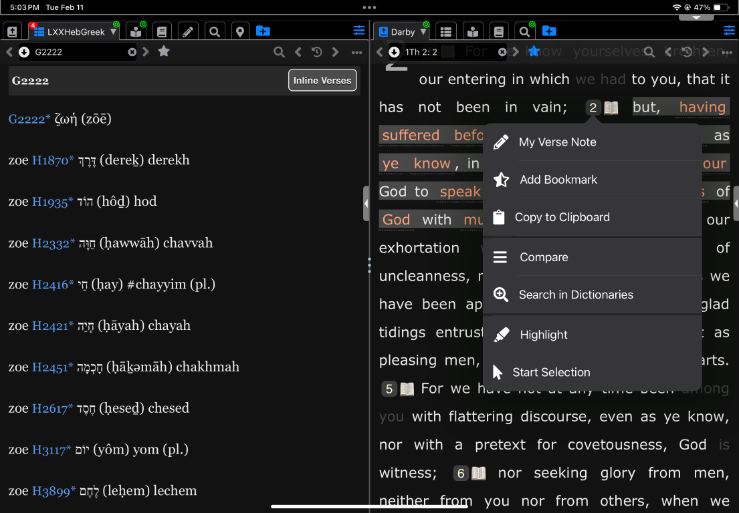739x513 pixels.
Task: Toggle Inline Verses button
Action: pyautogui.click(x=322, y=81)
